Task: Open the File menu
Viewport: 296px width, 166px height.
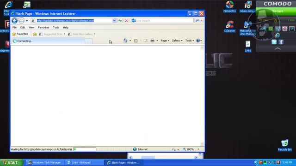Action: coord(14,28)
